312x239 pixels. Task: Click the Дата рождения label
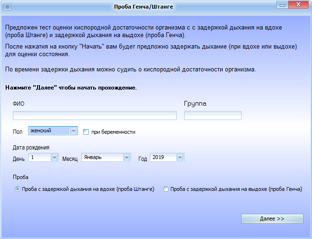coord(31,148)
